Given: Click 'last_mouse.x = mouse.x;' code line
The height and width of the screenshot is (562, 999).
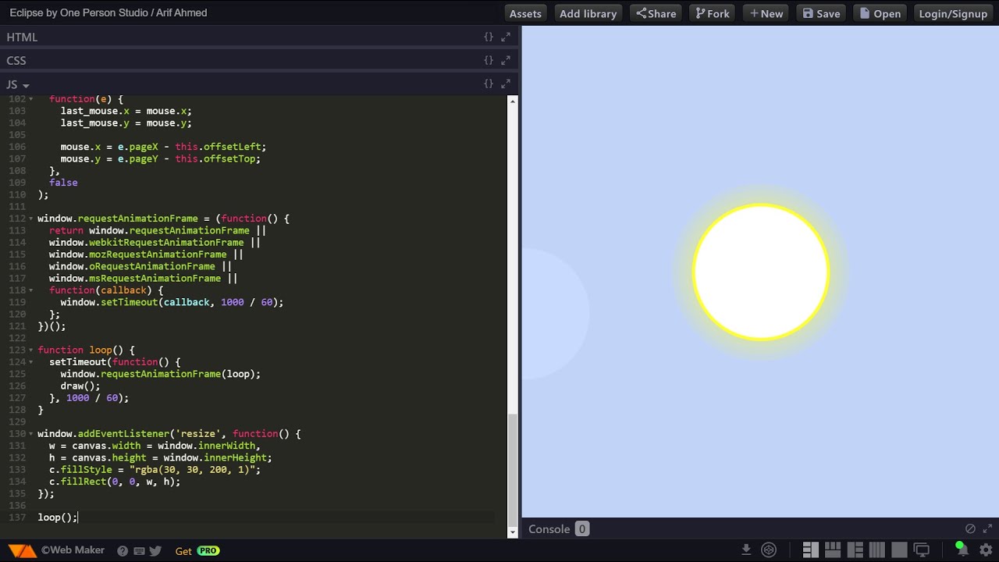Looking at the screenshot, I should [126, 112].
